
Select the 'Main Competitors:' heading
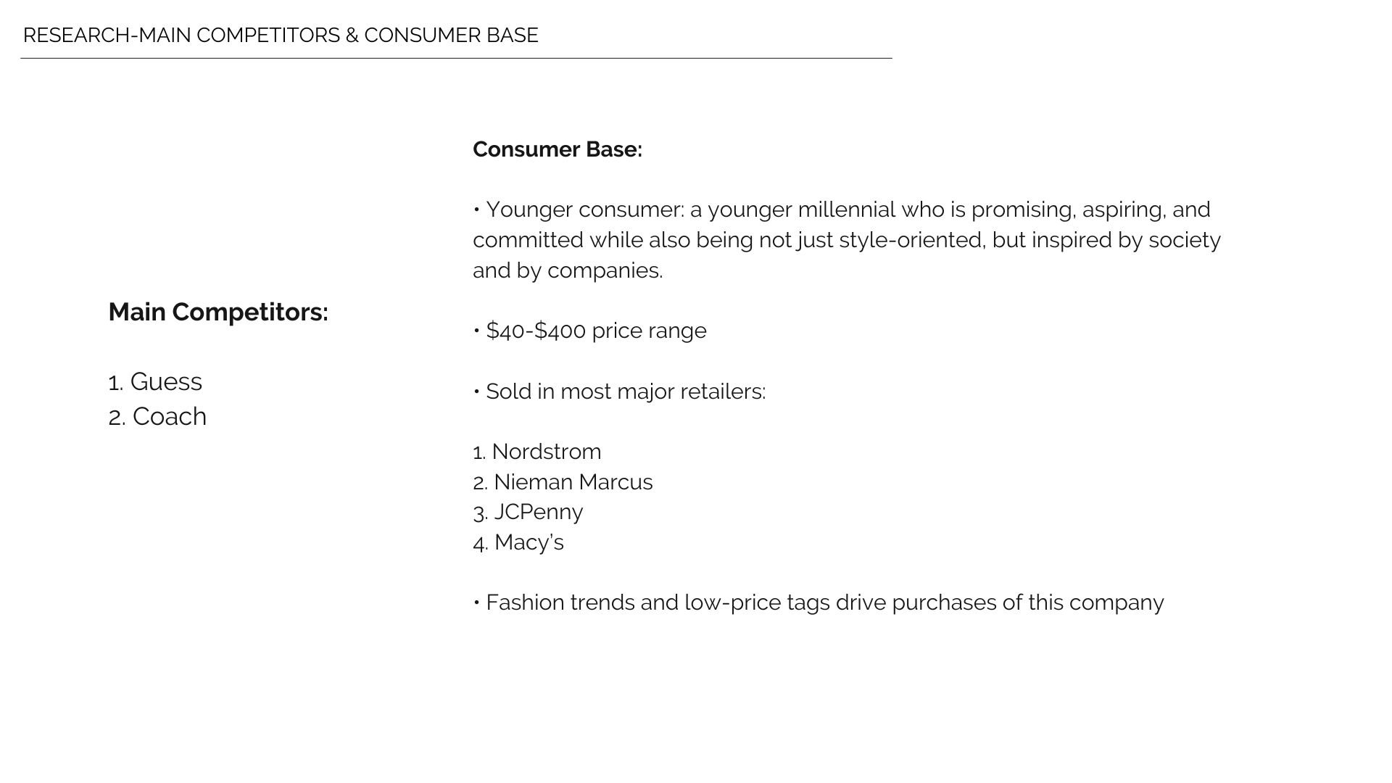coord(218,312)
